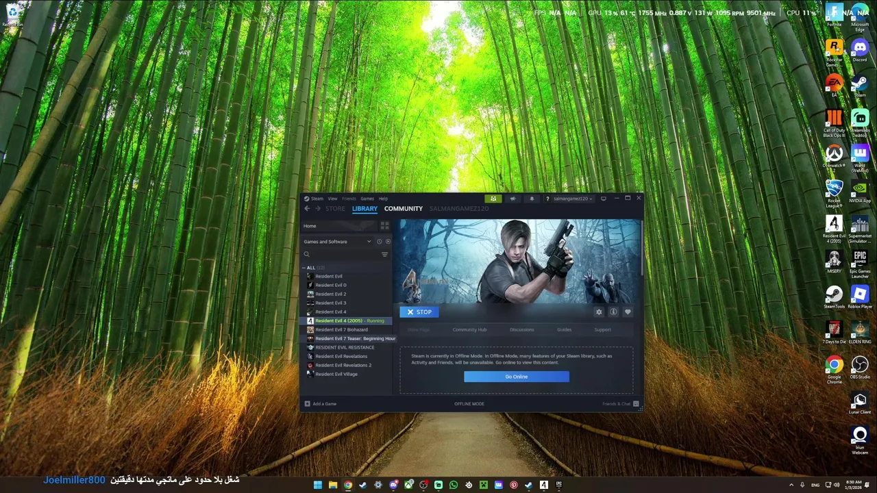Open the Help menu
The width and height of the screenshot is (877, 493).
[x=383, y=199]
